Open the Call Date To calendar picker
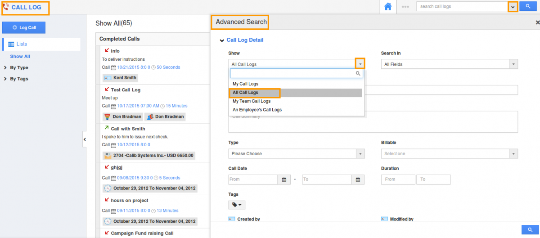 pos(358,180)
